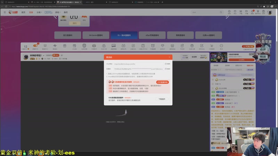Open usage instructions link beside 斗鱼直播伴侣

[x=137, y=82]
